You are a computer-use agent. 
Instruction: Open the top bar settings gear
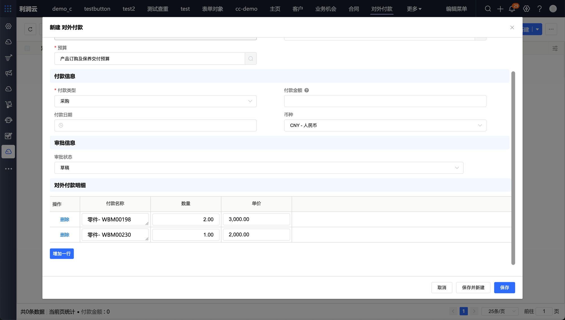pyautogui.click(x=526, y=9)
